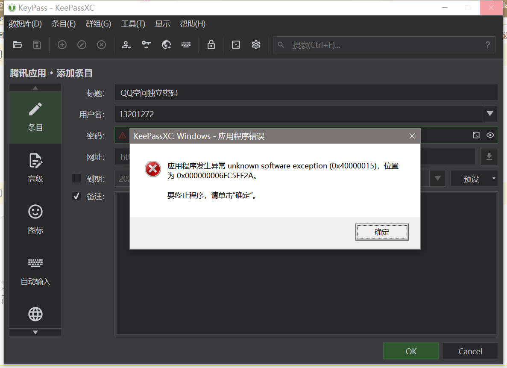Expand expiry date dropdown arrow
The width and height of the screenshot is (507, 368).
437,178
